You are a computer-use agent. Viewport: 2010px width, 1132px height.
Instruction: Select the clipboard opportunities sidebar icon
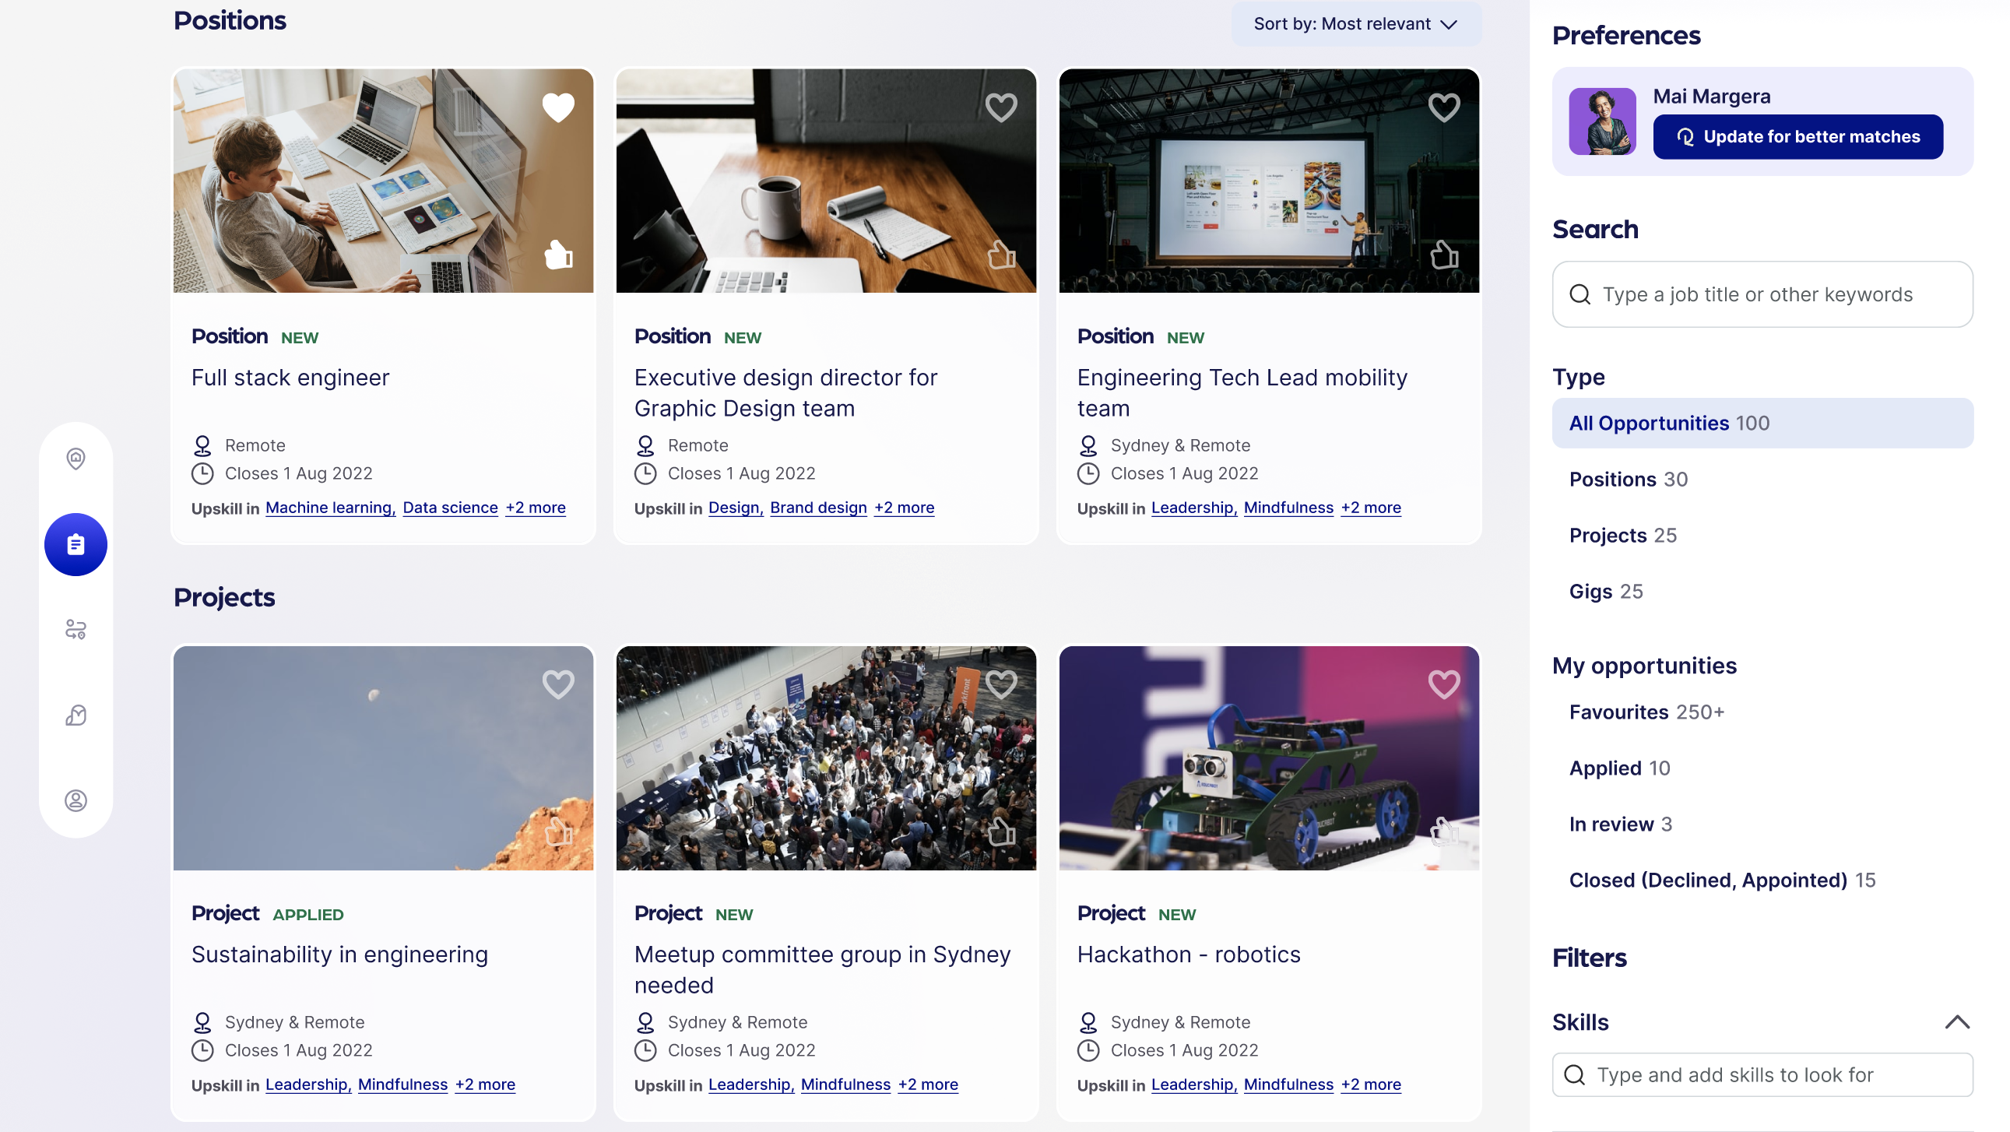(76, 544)
